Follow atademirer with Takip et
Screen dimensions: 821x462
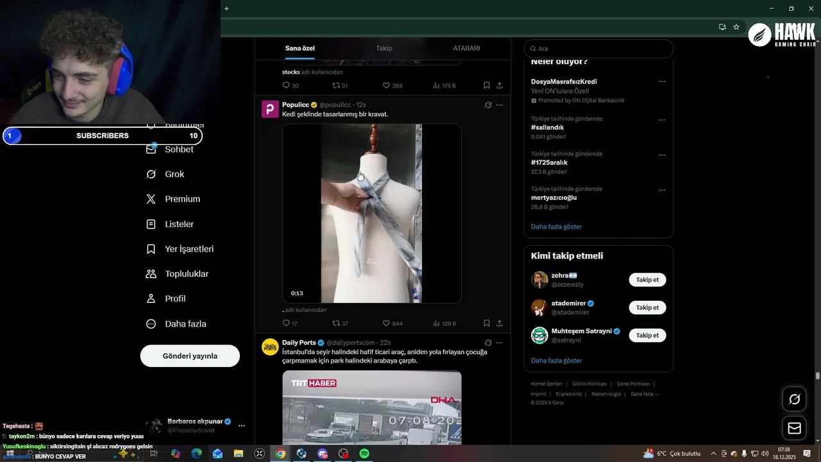click(647, 307)
